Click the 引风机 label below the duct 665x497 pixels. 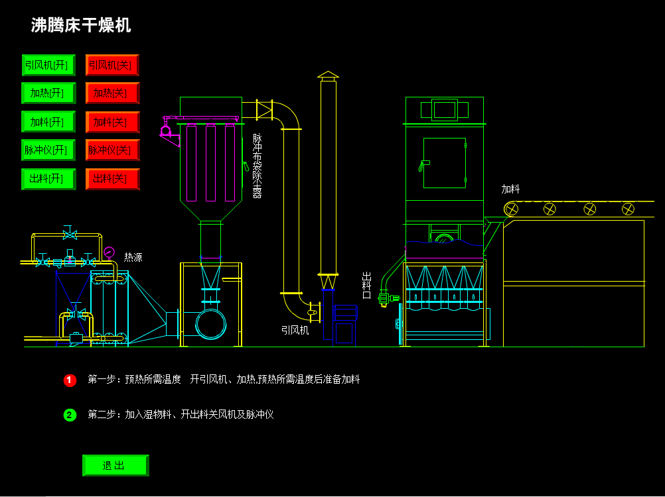pos(295,330)
